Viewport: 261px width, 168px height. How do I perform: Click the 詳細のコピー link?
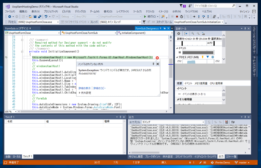point(100,88)
